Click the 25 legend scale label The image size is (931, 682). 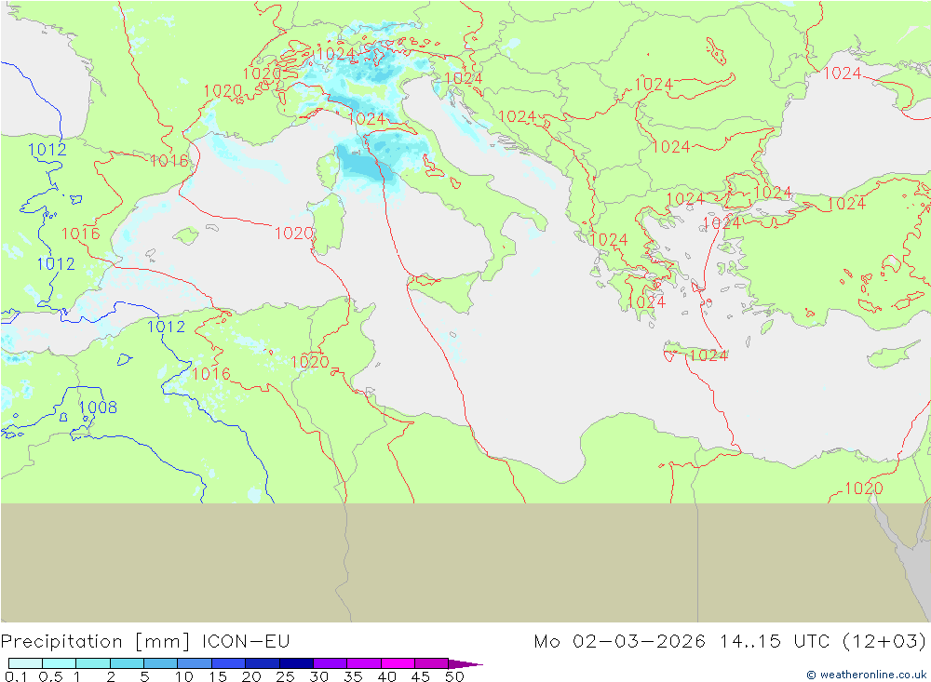tap(285, 676)
